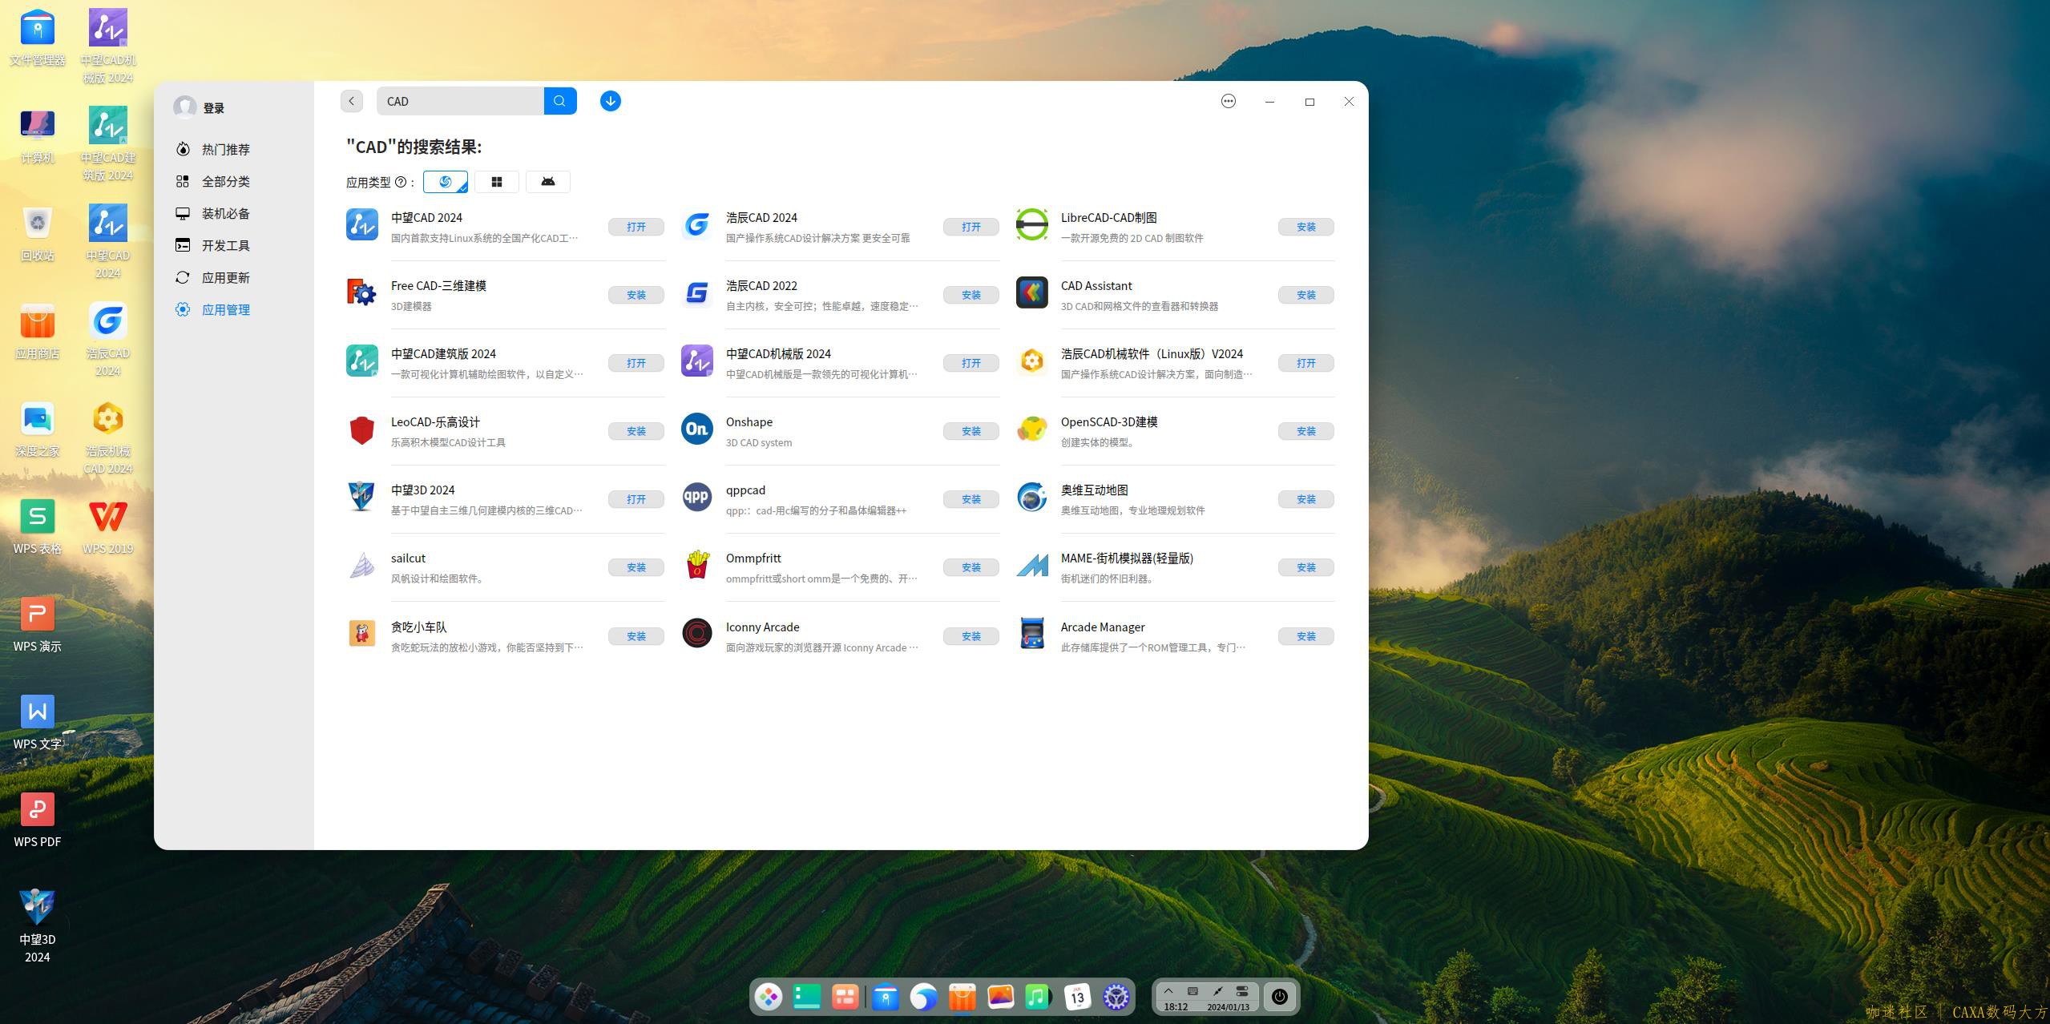
Task: Open WPS 表格 desktop icon
Action: pyautogui.click(x=37, y=526)
